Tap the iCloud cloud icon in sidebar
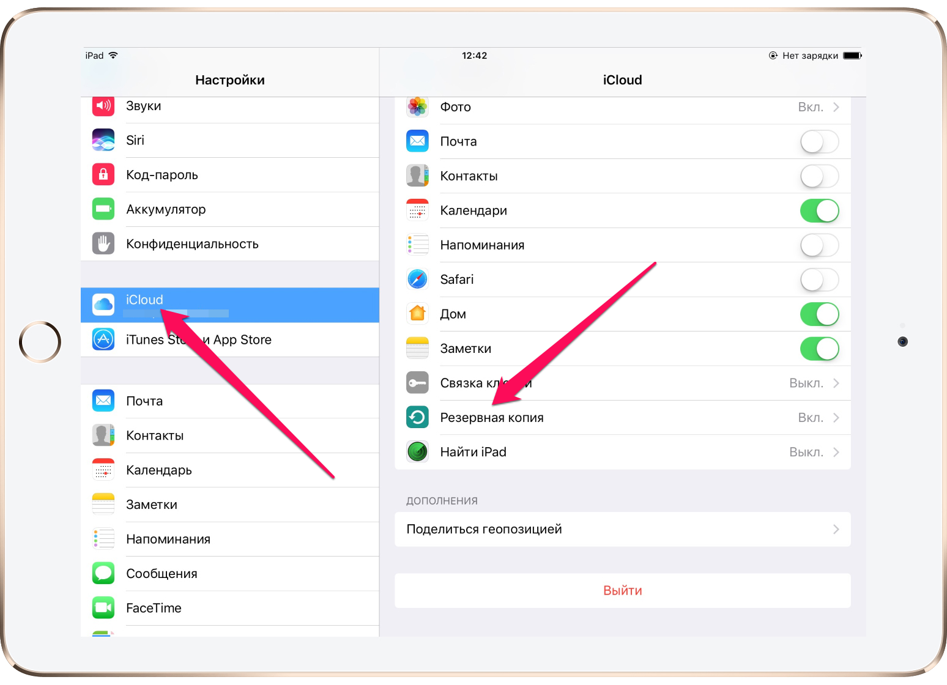Image resolution: width=947 pixels, height=685 pixels. click(103, 305)
